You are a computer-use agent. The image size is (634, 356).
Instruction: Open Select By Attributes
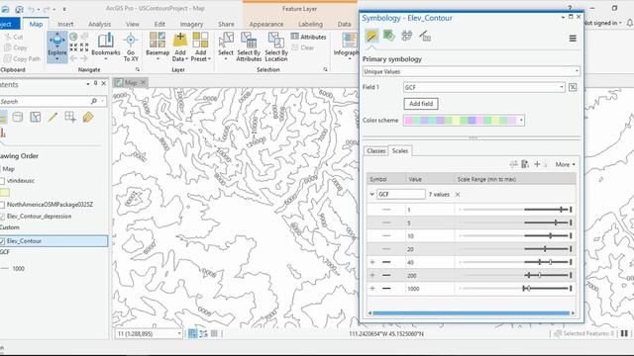coord(249,46)
